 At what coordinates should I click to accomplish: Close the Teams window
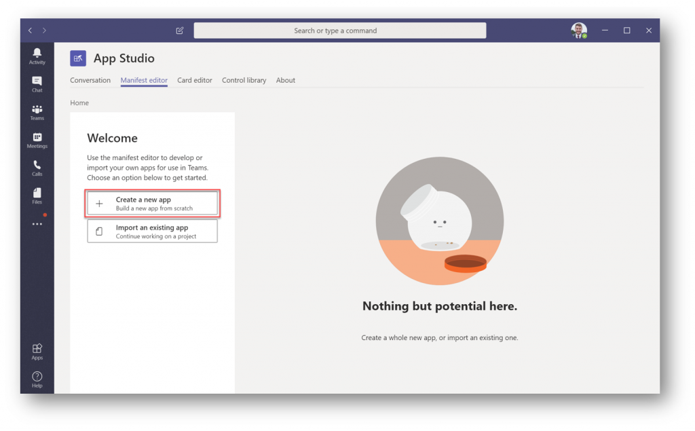click(649, 30)
